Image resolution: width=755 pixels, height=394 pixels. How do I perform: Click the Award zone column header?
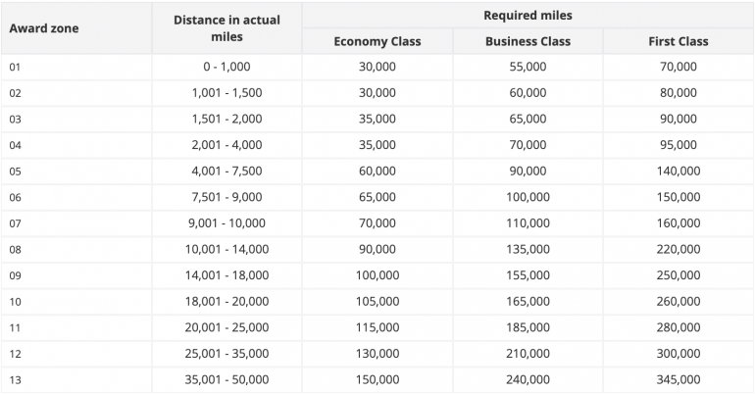[44, 28]
